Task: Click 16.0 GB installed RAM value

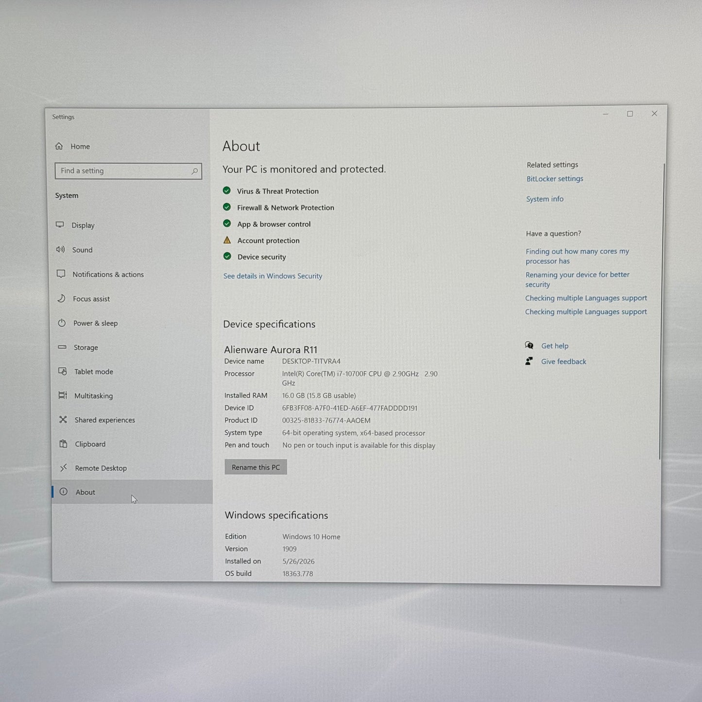Action: click(319, 395)
